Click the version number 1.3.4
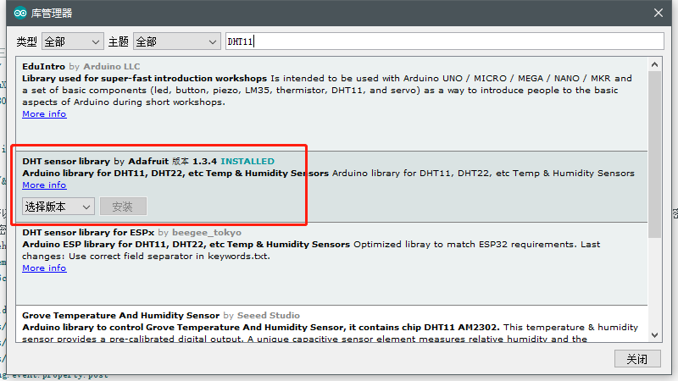This screenshot has width=678, height=381. point(204,161)
